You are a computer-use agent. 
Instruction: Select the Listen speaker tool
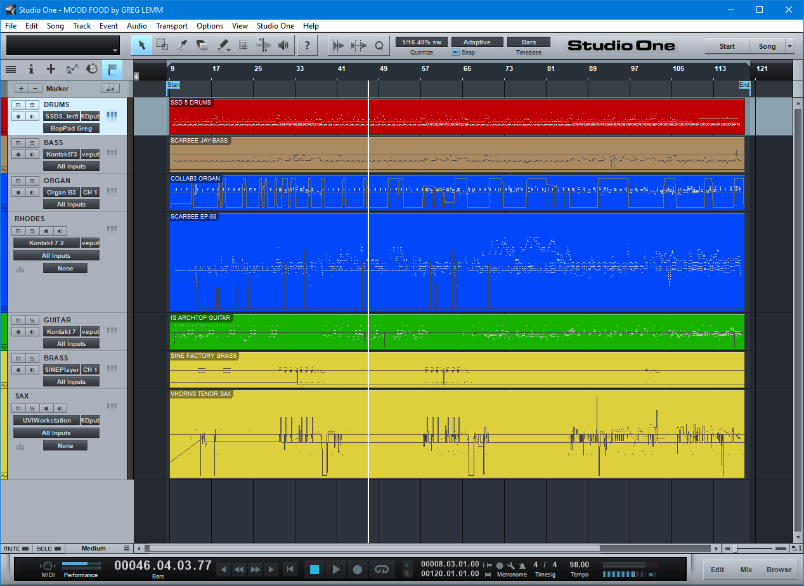283,45
